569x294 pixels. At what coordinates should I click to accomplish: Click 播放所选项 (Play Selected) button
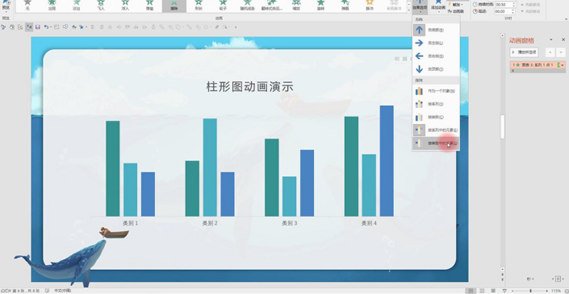tap(524, 52)
